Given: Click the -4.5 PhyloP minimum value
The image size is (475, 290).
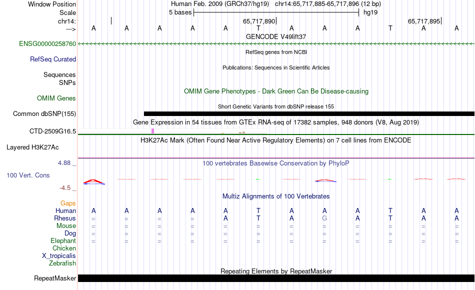Looking at the screenshot, I should 65,188.
